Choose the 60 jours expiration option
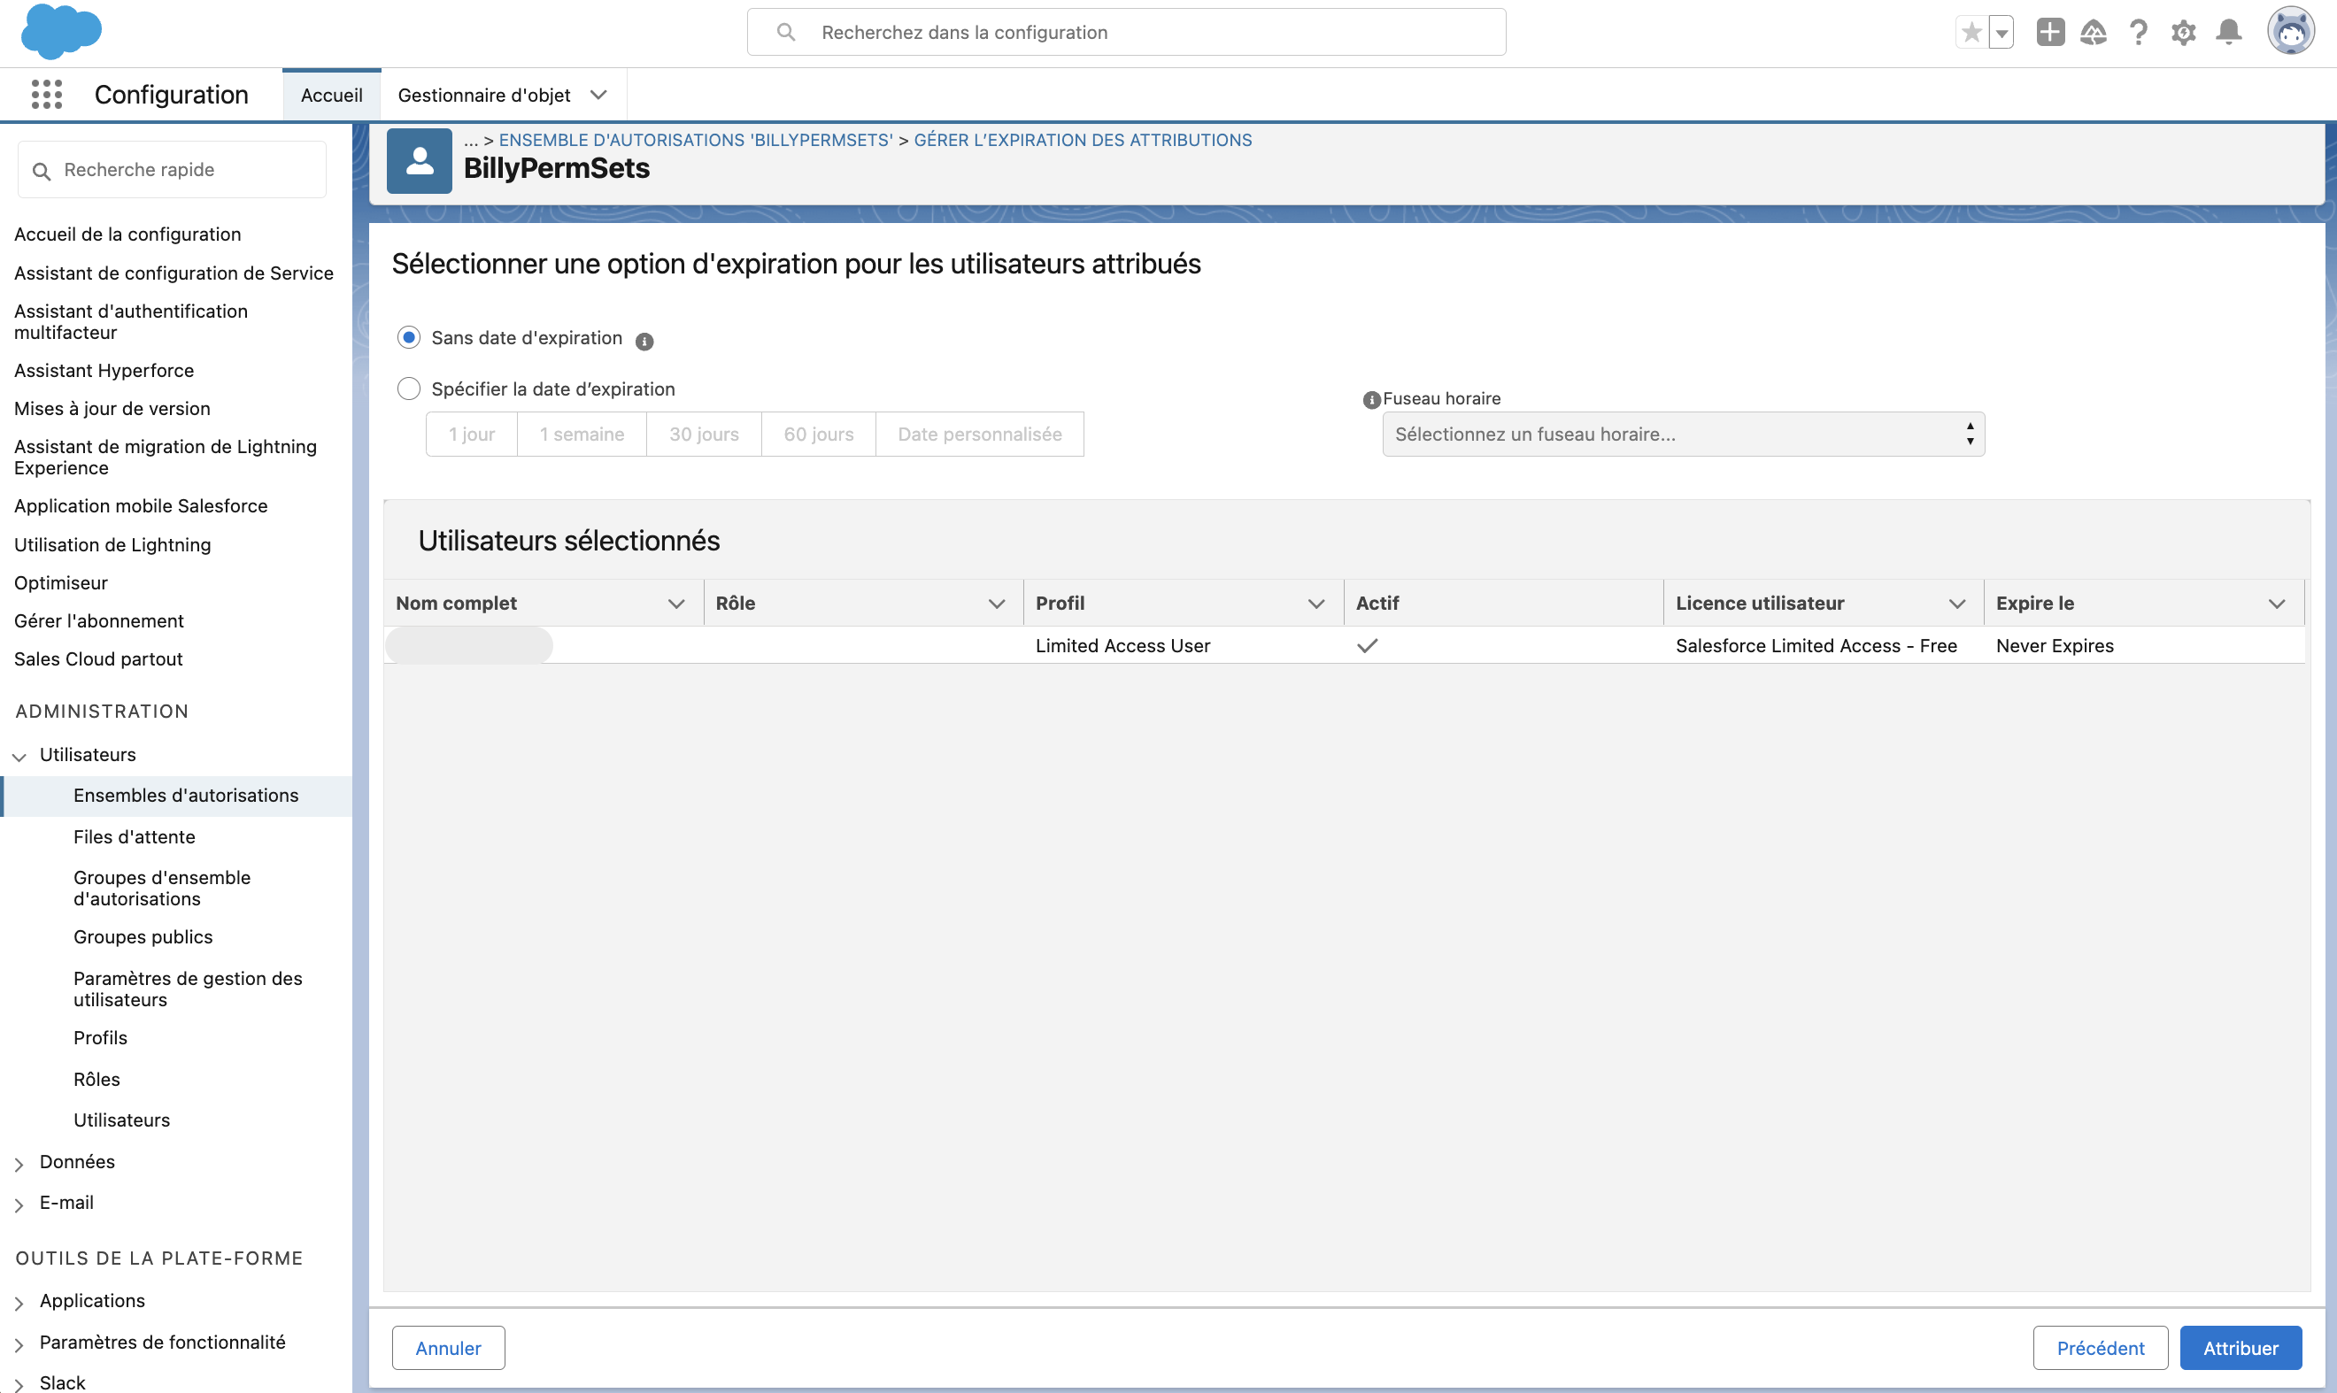The height and width of the screenshot is (1393, 2337). pos(819,435)
